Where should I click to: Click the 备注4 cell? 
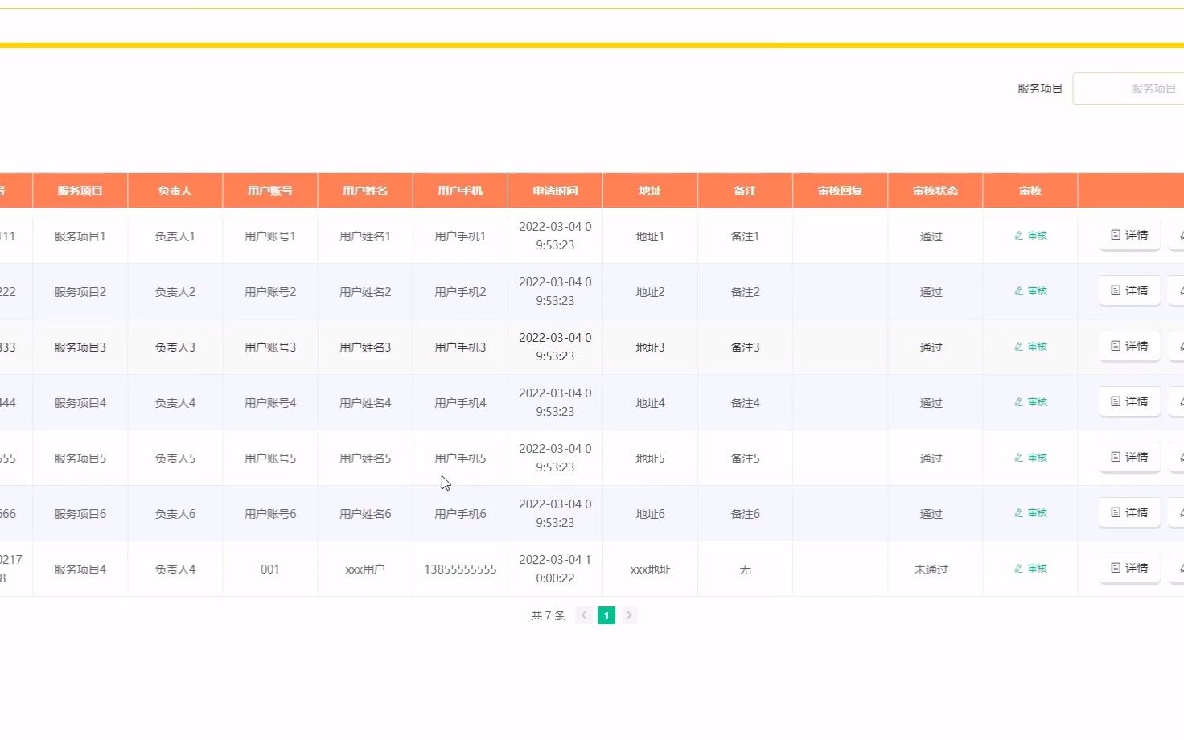[745, 403]
